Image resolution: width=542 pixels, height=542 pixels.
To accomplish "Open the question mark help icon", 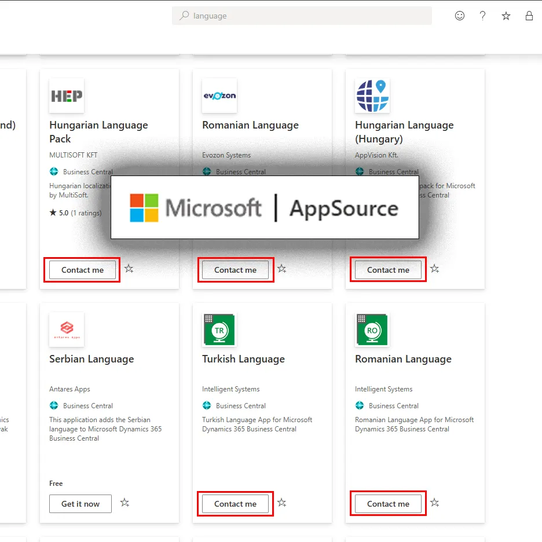I will point(482,16).
